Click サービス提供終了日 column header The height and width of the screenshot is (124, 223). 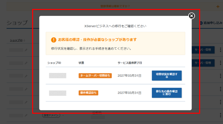pyautogui.click(x=130, y=63)
